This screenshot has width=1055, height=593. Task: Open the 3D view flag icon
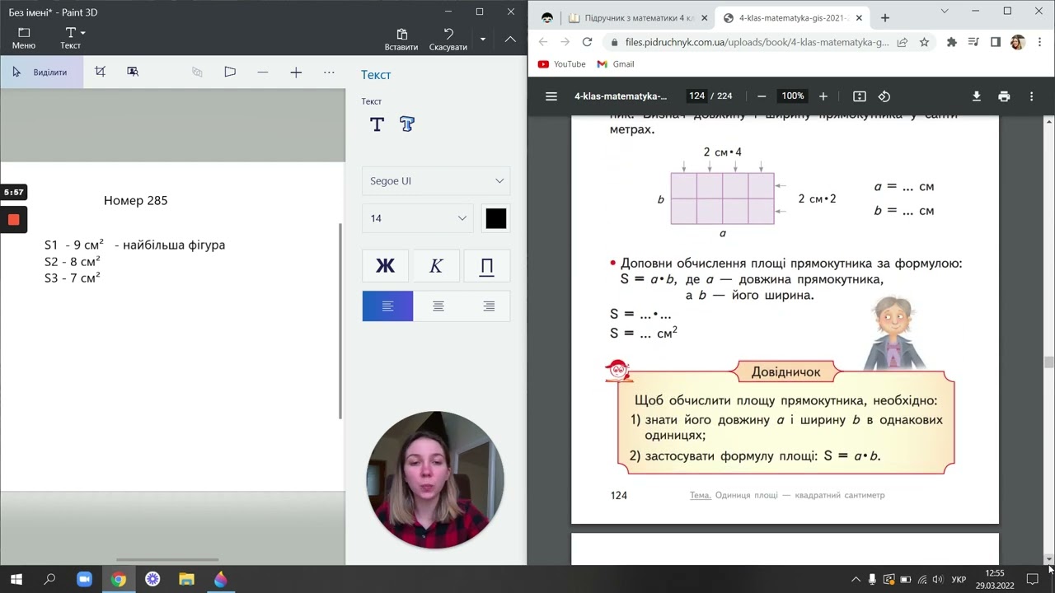point(230,72)
